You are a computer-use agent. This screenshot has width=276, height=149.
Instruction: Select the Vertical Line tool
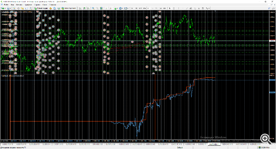[x=178, y=8]
